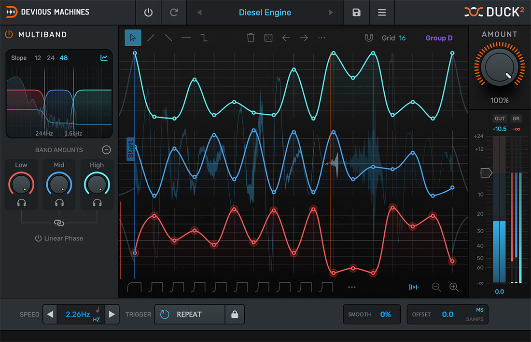Viewport: 531px width, 342px height.
Task: Adjust the Amount knob
Action: point(500,66)
